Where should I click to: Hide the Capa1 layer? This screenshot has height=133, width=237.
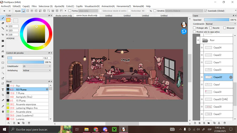[202, 85]
